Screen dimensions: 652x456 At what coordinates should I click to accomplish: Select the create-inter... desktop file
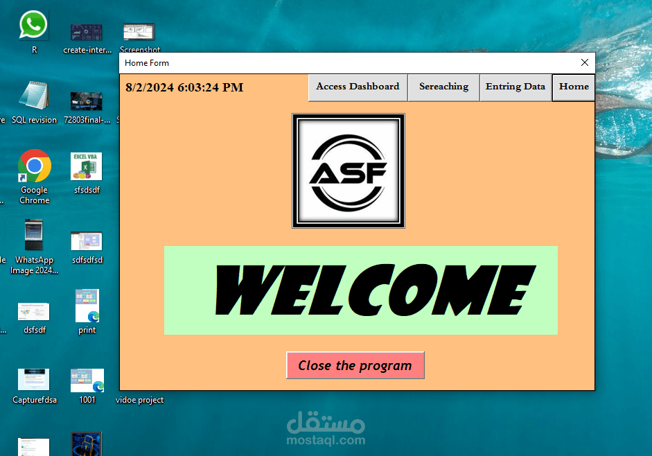click(x=87, y=38)
